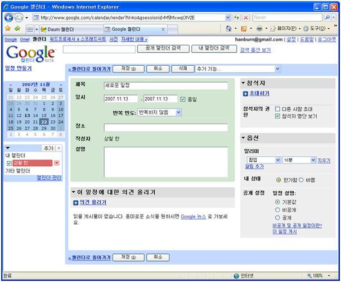Close the Google 캘린더 tab with its X
This screenshot has width=341, height=282.
163,29
